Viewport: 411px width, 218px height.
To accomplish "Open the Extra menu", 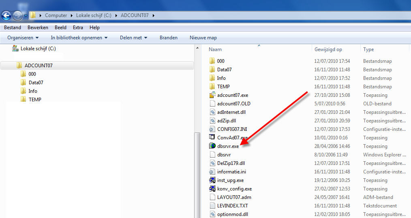I will click(78, 28).
